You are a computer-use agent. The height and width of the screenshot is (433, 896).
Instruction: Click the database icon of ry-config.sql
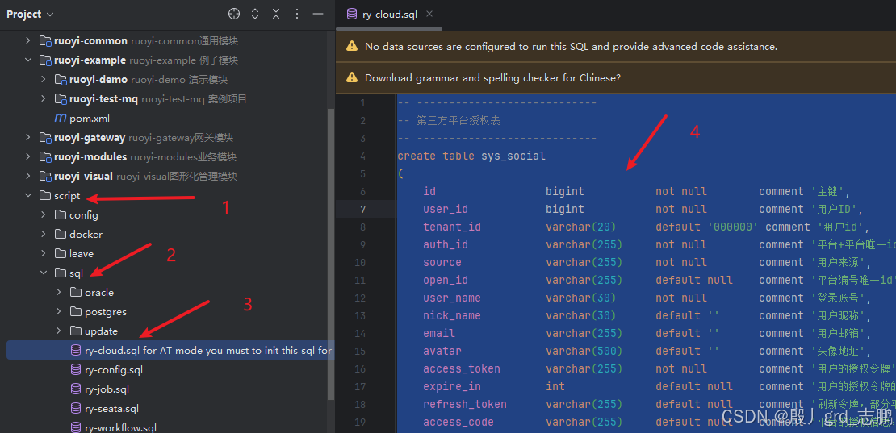click(x=75, y=370)
